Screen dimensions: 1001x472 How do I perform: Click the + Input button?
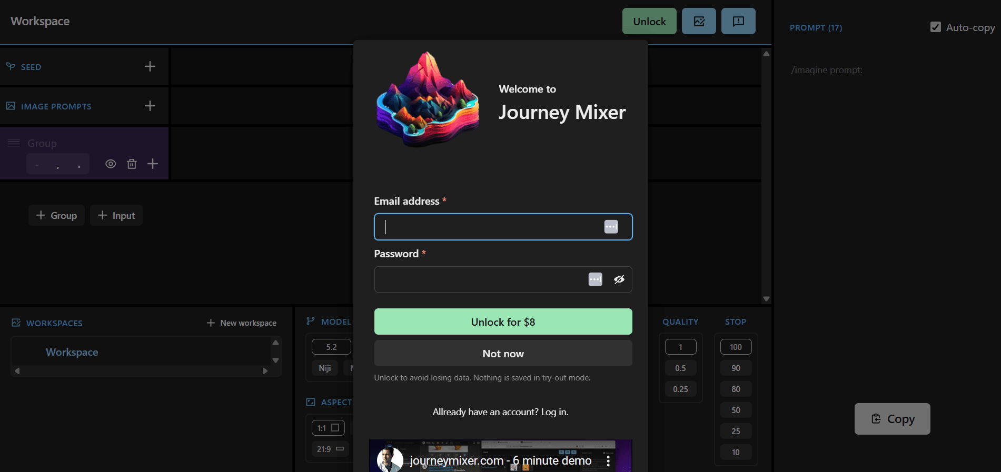pyautogui.click(x=116, y=215)
